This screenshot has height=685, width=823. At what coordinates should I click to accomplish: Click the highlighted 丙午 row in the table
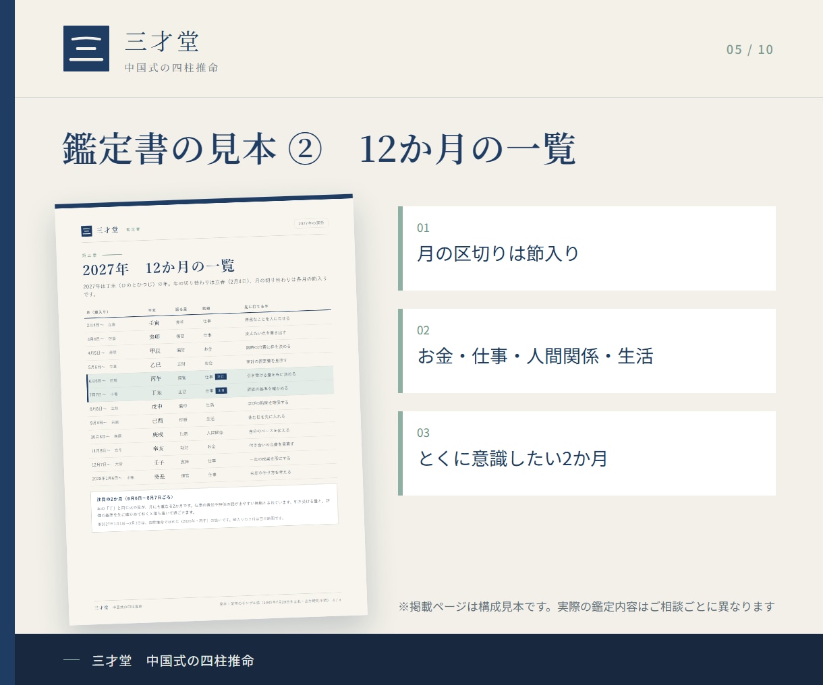point(210,378)
